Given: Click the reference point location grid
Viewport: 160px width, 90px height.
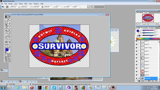Looking at the screenshot, I should pos(7,7).
